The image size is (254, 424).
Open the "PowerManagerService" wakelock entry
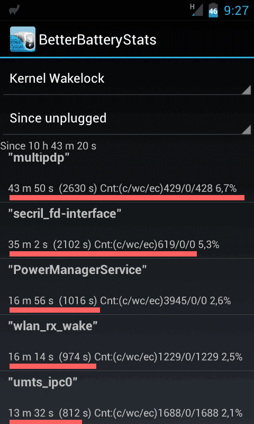127,286
